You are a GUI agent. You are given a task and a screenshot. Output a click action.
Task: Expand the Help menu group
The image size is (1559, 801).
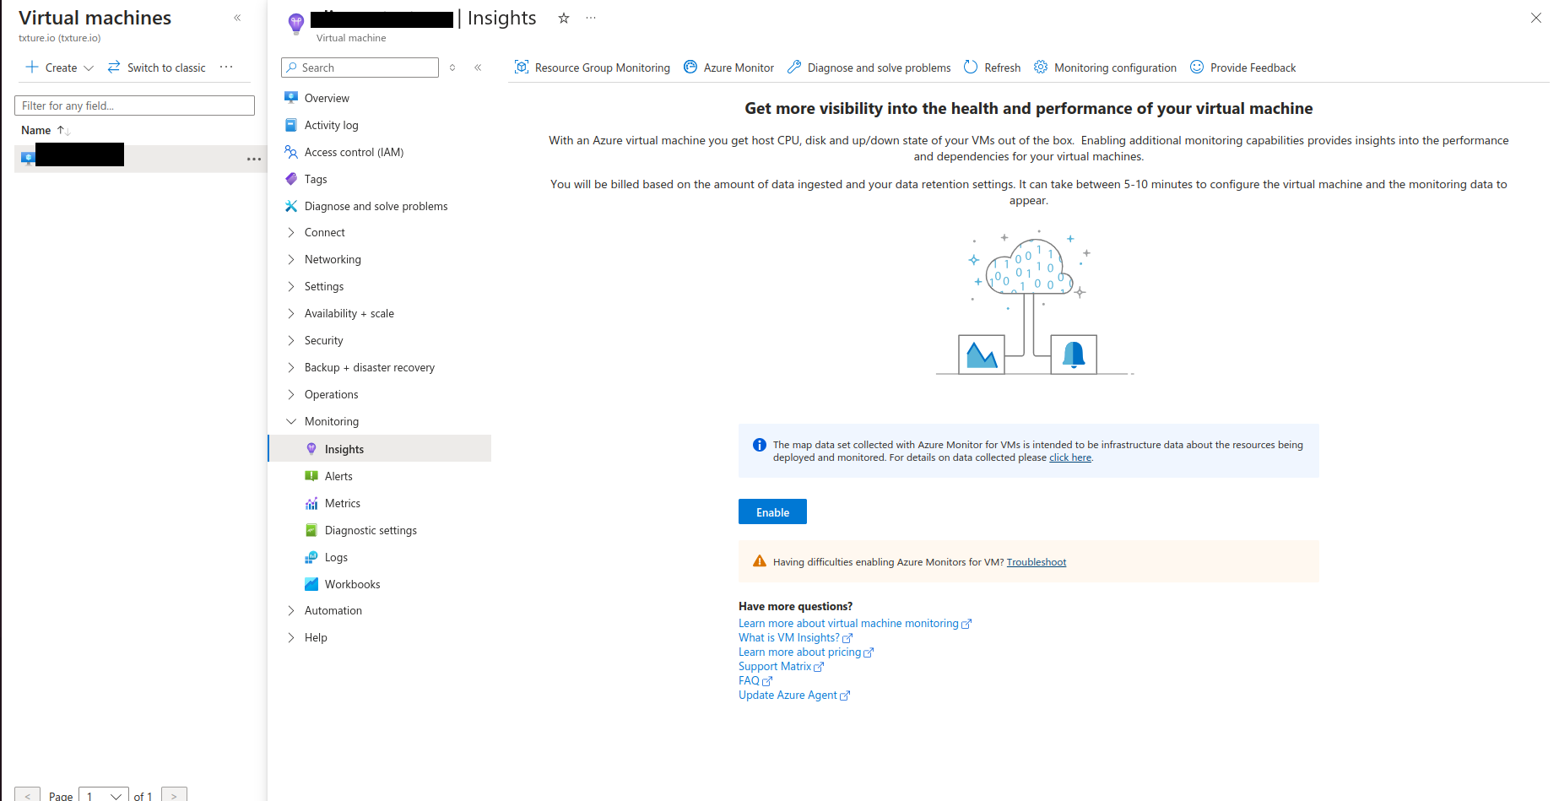click(291, 637)
